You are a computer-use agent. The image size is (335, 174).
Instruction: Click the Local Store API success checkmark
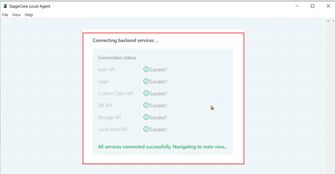146,129
